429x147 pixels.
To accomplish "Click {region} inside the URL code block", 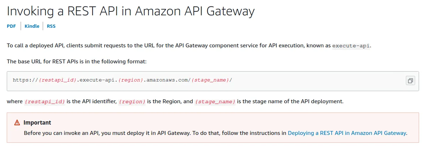I will [x=131, y=80].
